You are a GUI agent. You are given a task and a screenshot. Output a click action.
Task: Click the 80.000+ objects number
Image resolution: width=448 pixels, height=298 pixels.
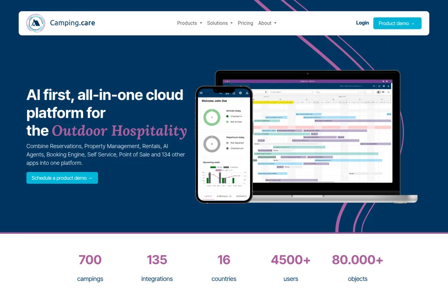(x=357, y=260)
